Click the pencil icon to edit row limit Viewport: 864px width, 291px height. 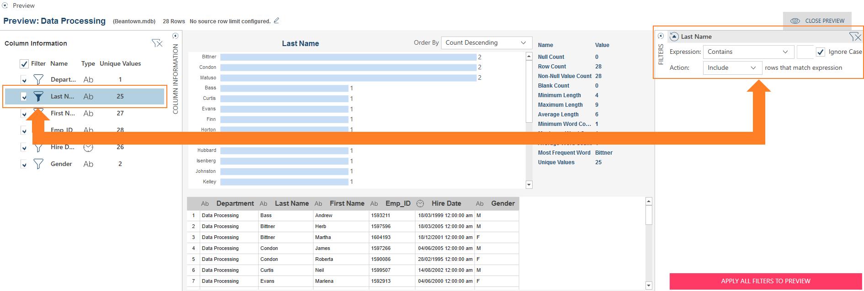click(276, 21)
